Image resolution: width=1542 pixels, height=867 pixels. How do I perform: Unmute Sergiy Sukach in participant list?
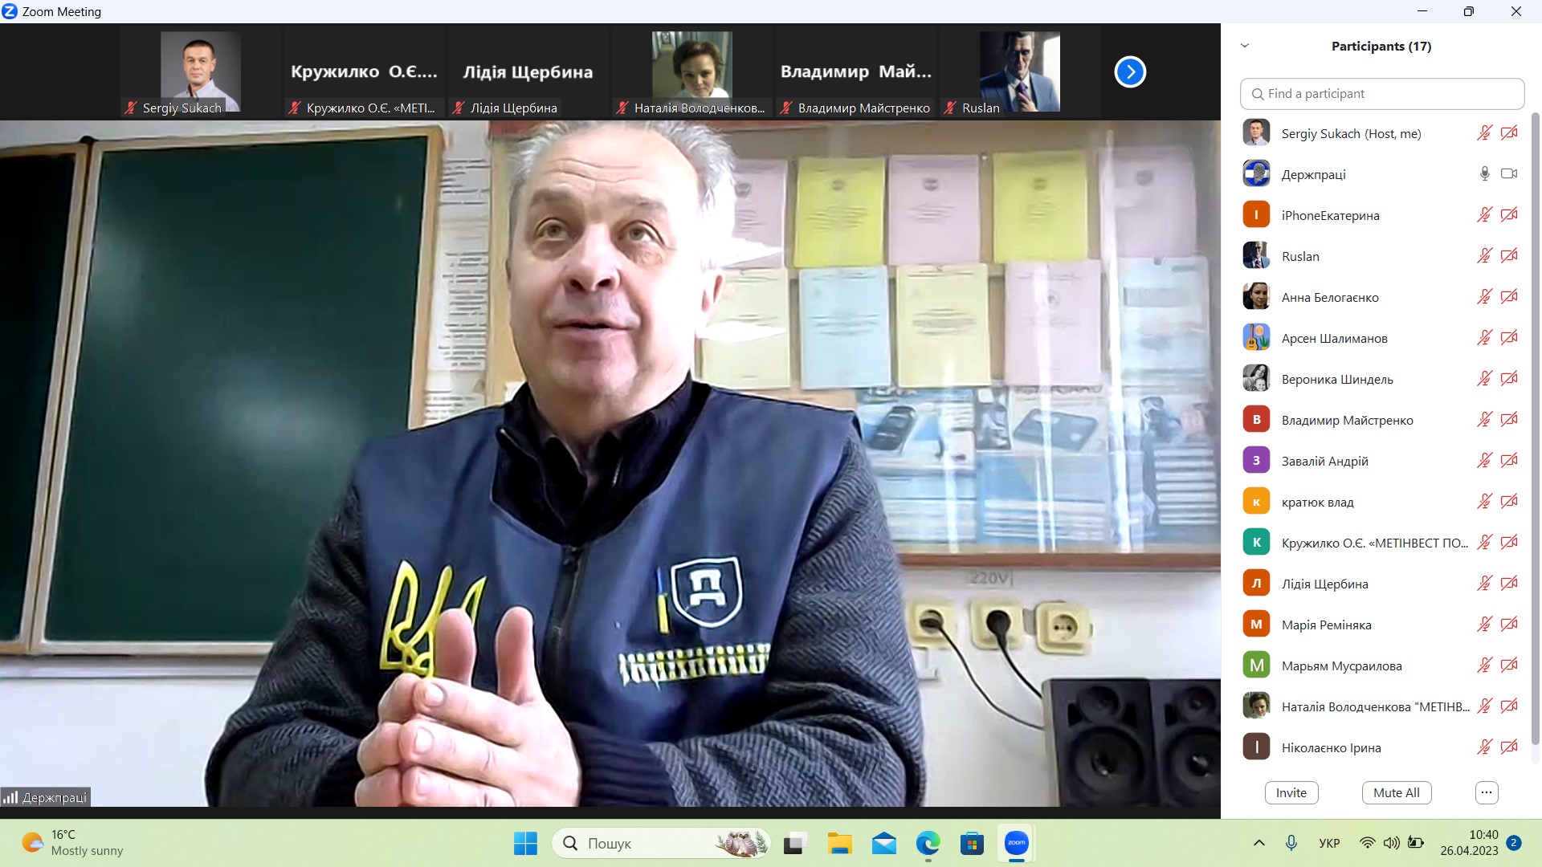point(1485,133)
